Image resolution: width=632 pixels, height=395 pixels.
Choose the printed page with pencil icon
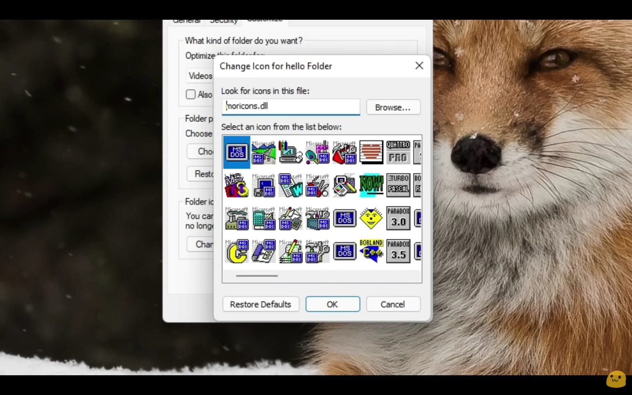(x=345, y=185)
